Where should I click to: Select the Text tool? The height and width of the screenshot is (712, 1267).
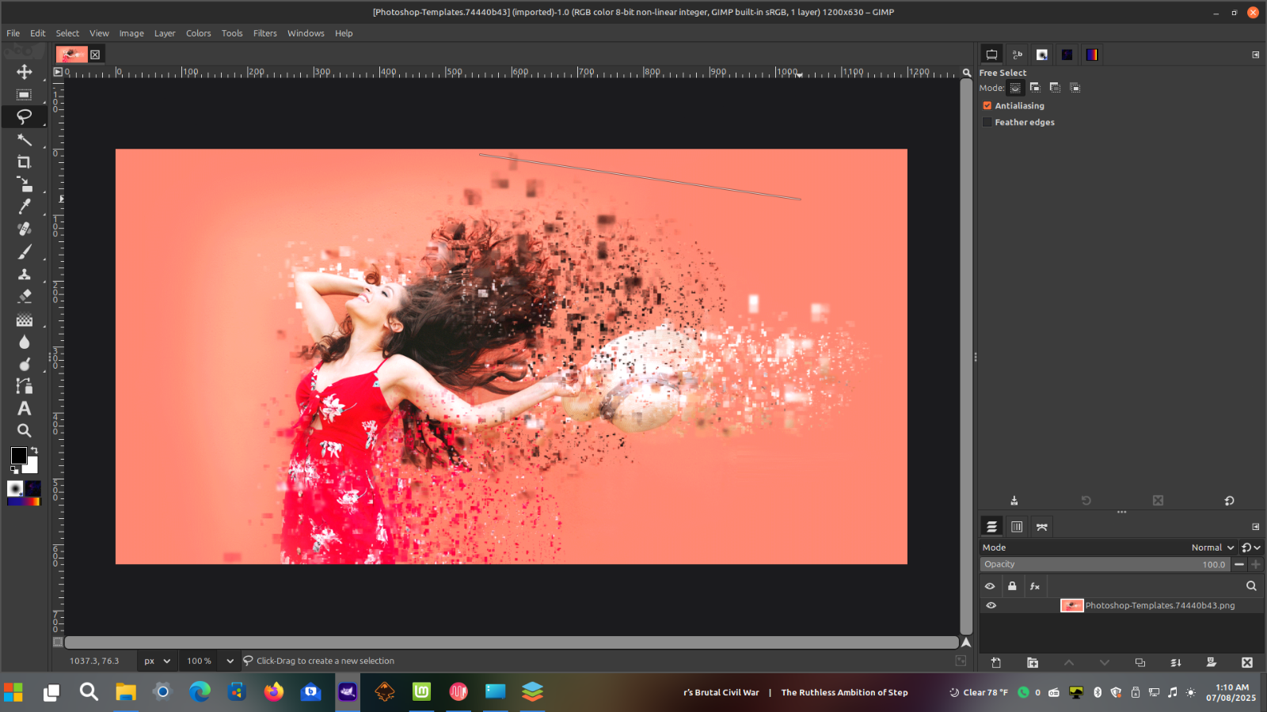click(25, 408)
